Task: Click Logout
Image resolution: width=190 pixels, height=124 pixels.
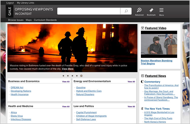Action: (10, 3)
